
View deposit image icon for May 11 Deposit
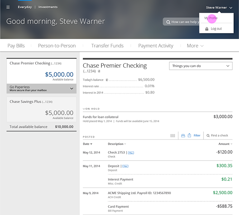[x=125, y=166]
